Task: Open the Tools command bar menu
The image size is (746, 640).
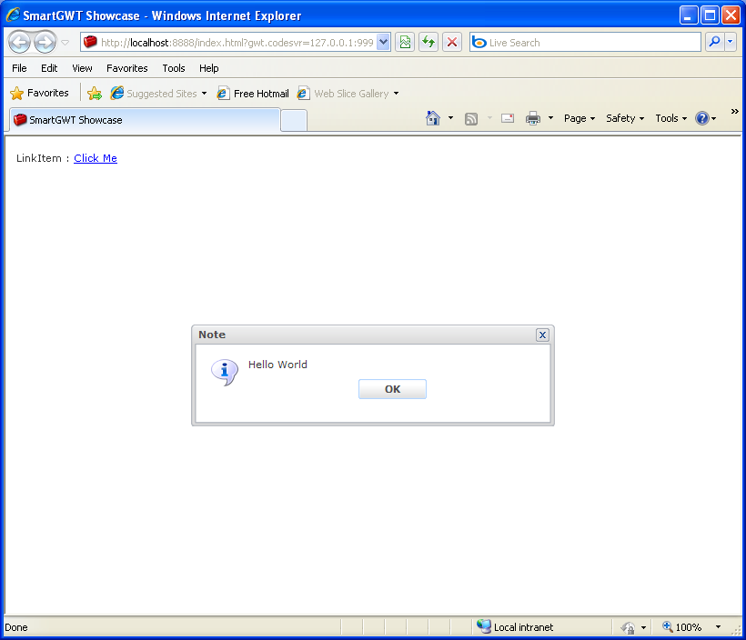Action: point(670,118)
